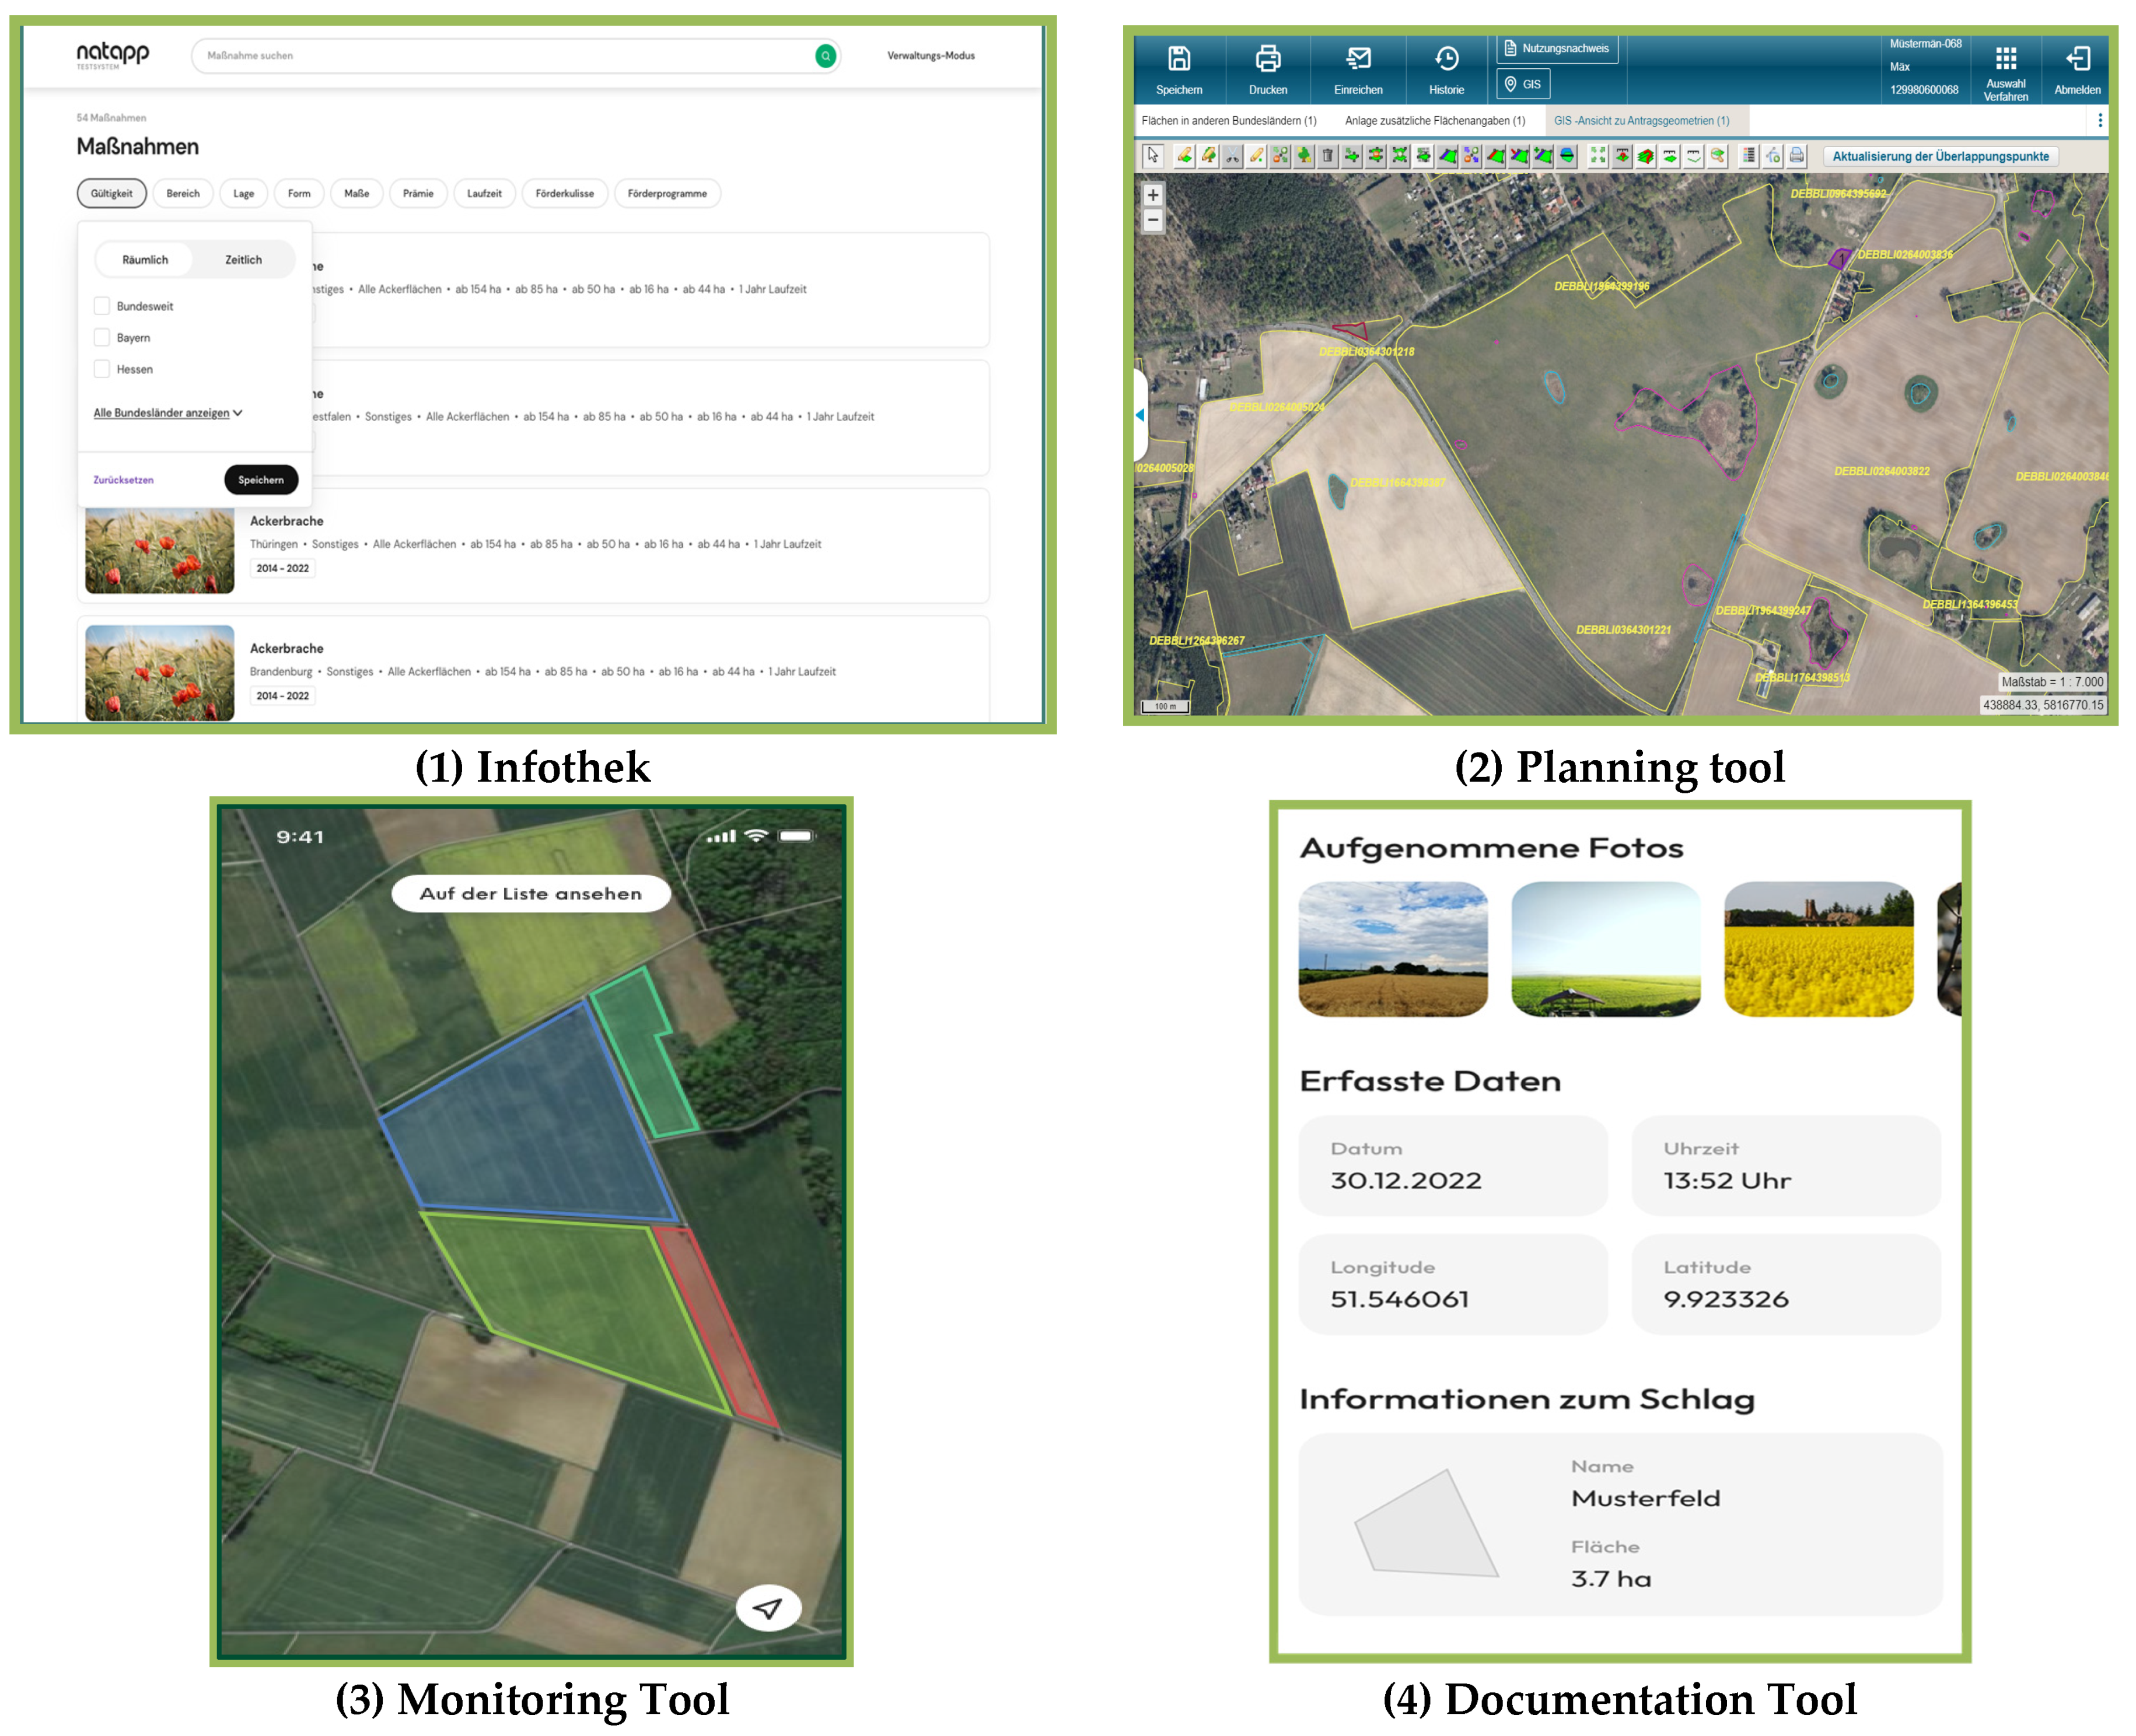Click the trash delete tool icon
Image resolution: width=2136 pixels, height=1736 pixels.
tap(1328, 156)
